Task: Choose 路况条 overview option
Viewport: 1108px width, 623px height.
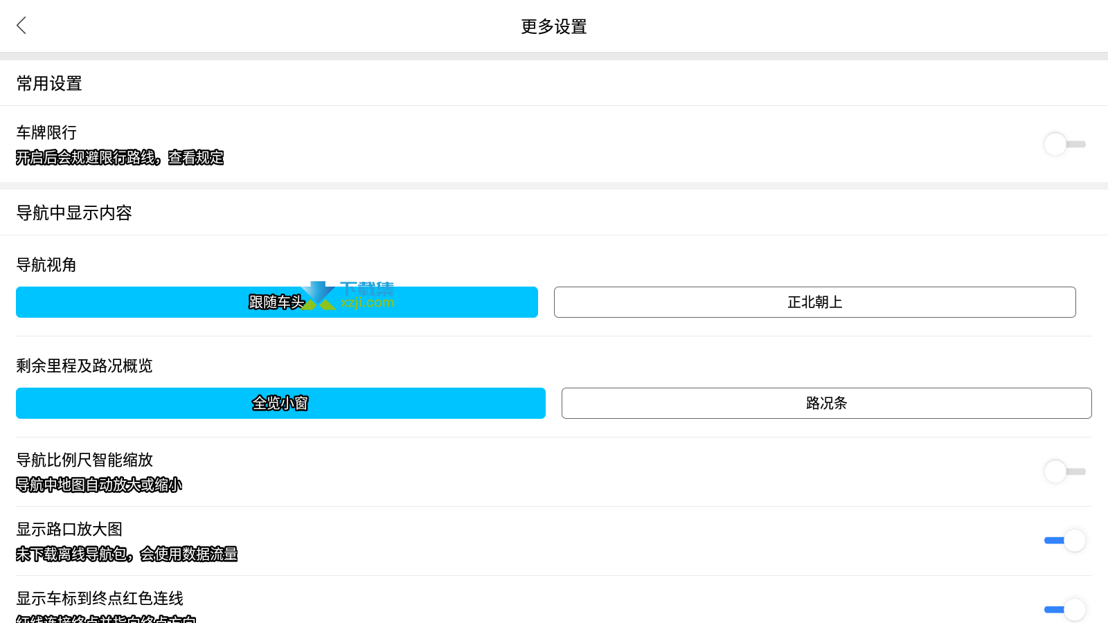Action: (827, 403)
